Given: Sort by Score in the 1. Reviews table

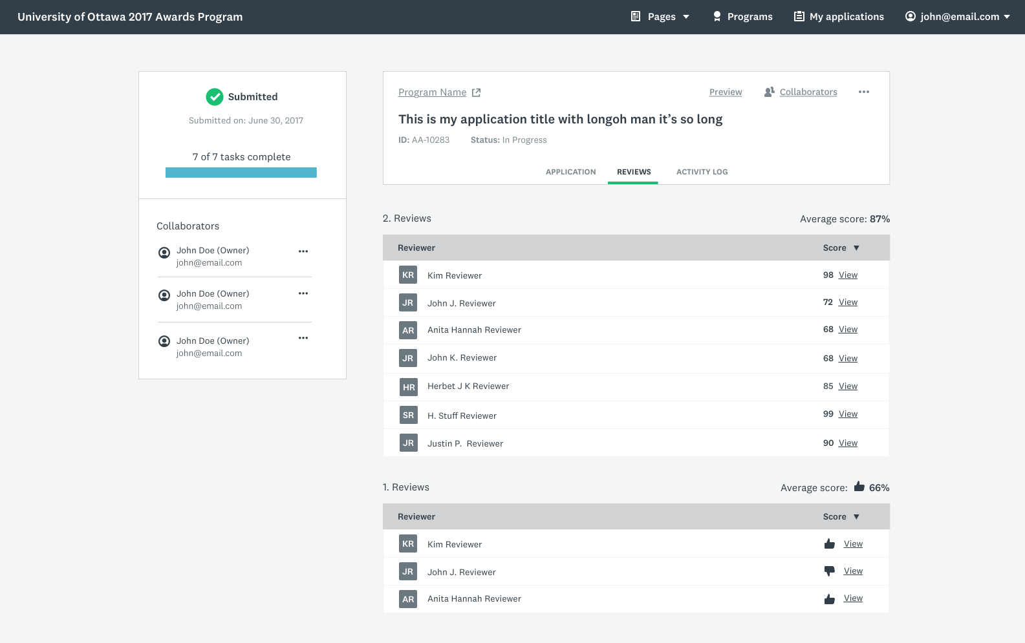Looking at the screenshot, I should click(x=841, y=517).
